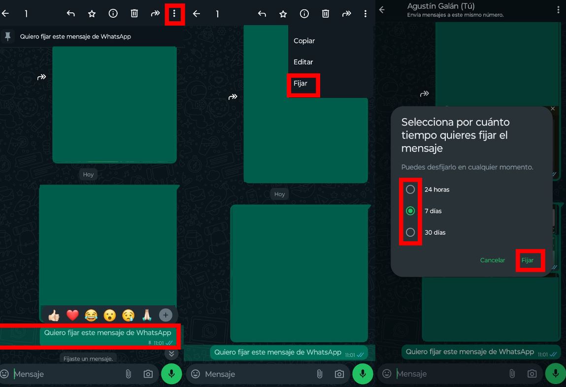Open message info in the left screen toolbar

click(113, 14)
